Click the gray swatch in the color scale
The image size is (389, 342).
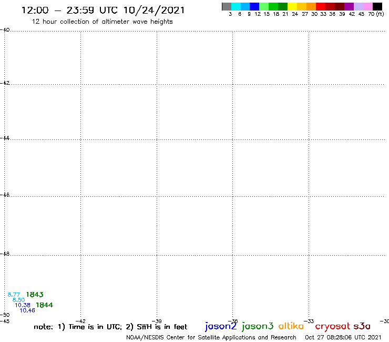tap(227, 6)
